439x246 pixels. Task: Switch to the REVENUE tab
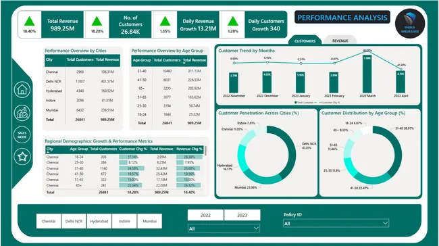point(340,41)
